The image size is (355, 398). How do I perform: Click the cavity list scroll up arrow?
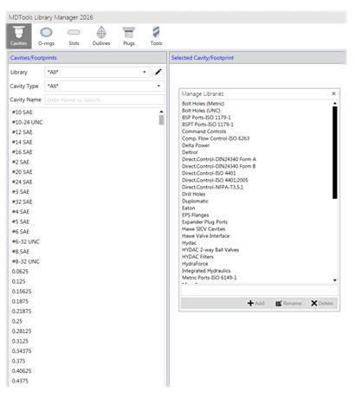point(161,112)
